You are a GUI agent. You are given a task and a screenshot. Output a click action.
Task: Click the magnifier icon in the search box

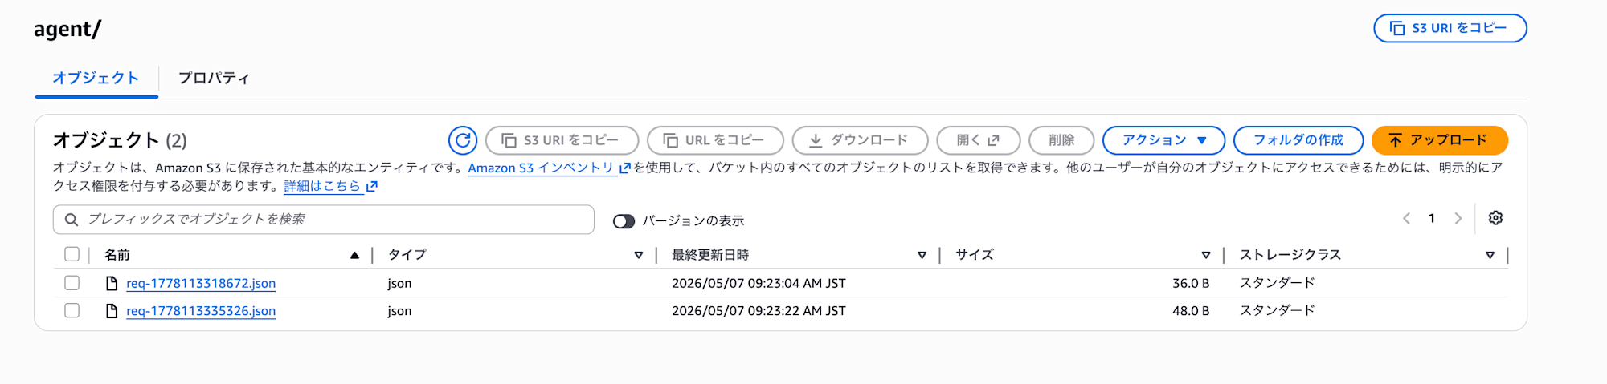(72, 220)
